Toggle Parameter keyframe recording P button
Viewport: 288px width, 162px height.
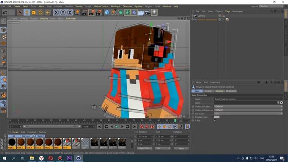[x=175, y=127]
